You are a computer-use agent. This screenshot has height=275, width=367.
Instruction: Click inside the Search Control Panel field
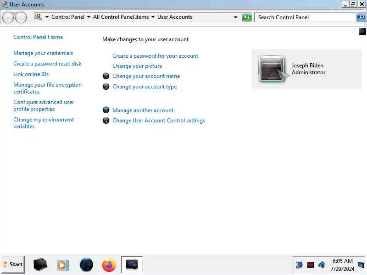(305, 17)
